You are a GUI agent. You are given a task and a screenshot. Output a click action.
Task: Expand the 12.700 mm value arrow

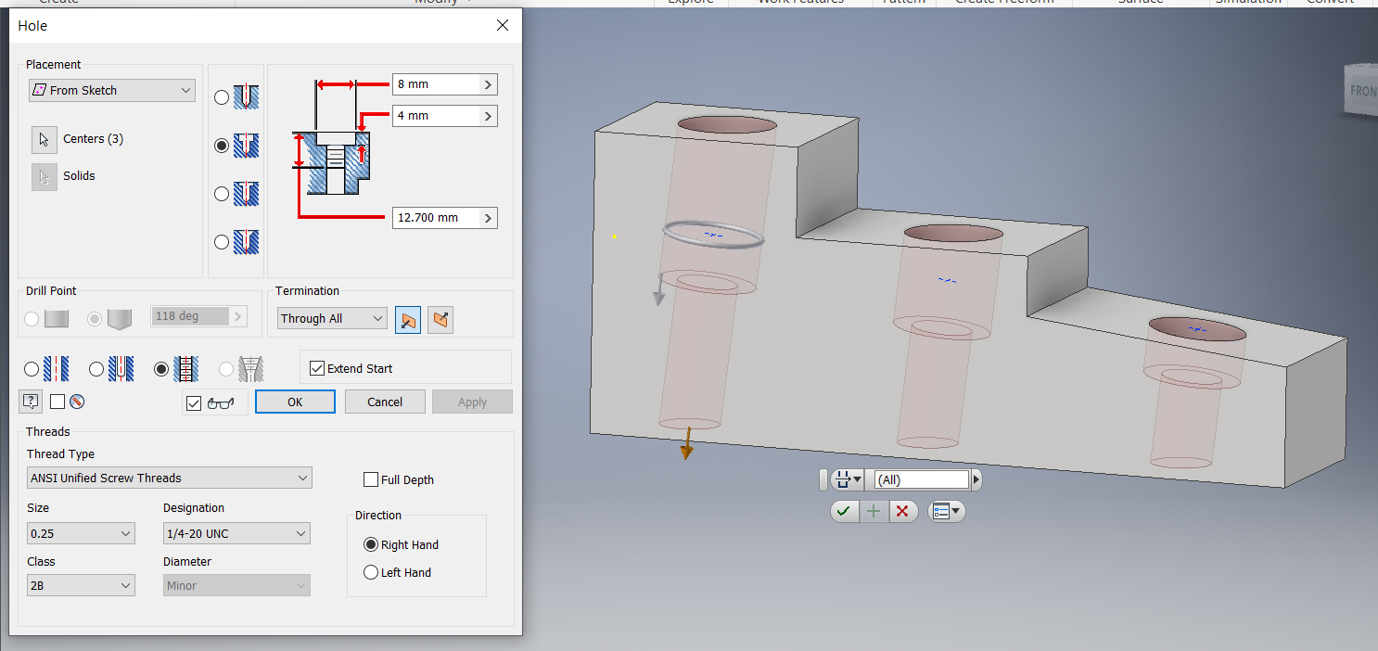point(489,218)
